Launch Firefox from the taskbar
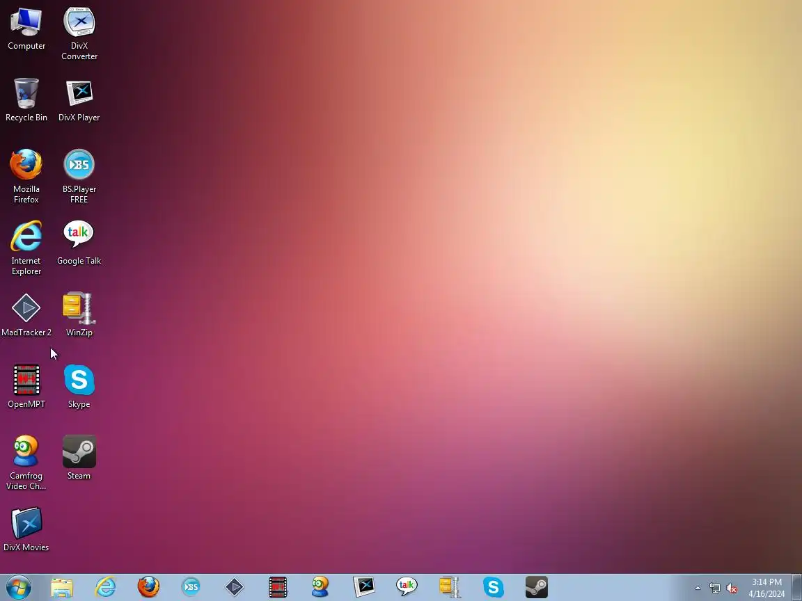 coord(148,587)
